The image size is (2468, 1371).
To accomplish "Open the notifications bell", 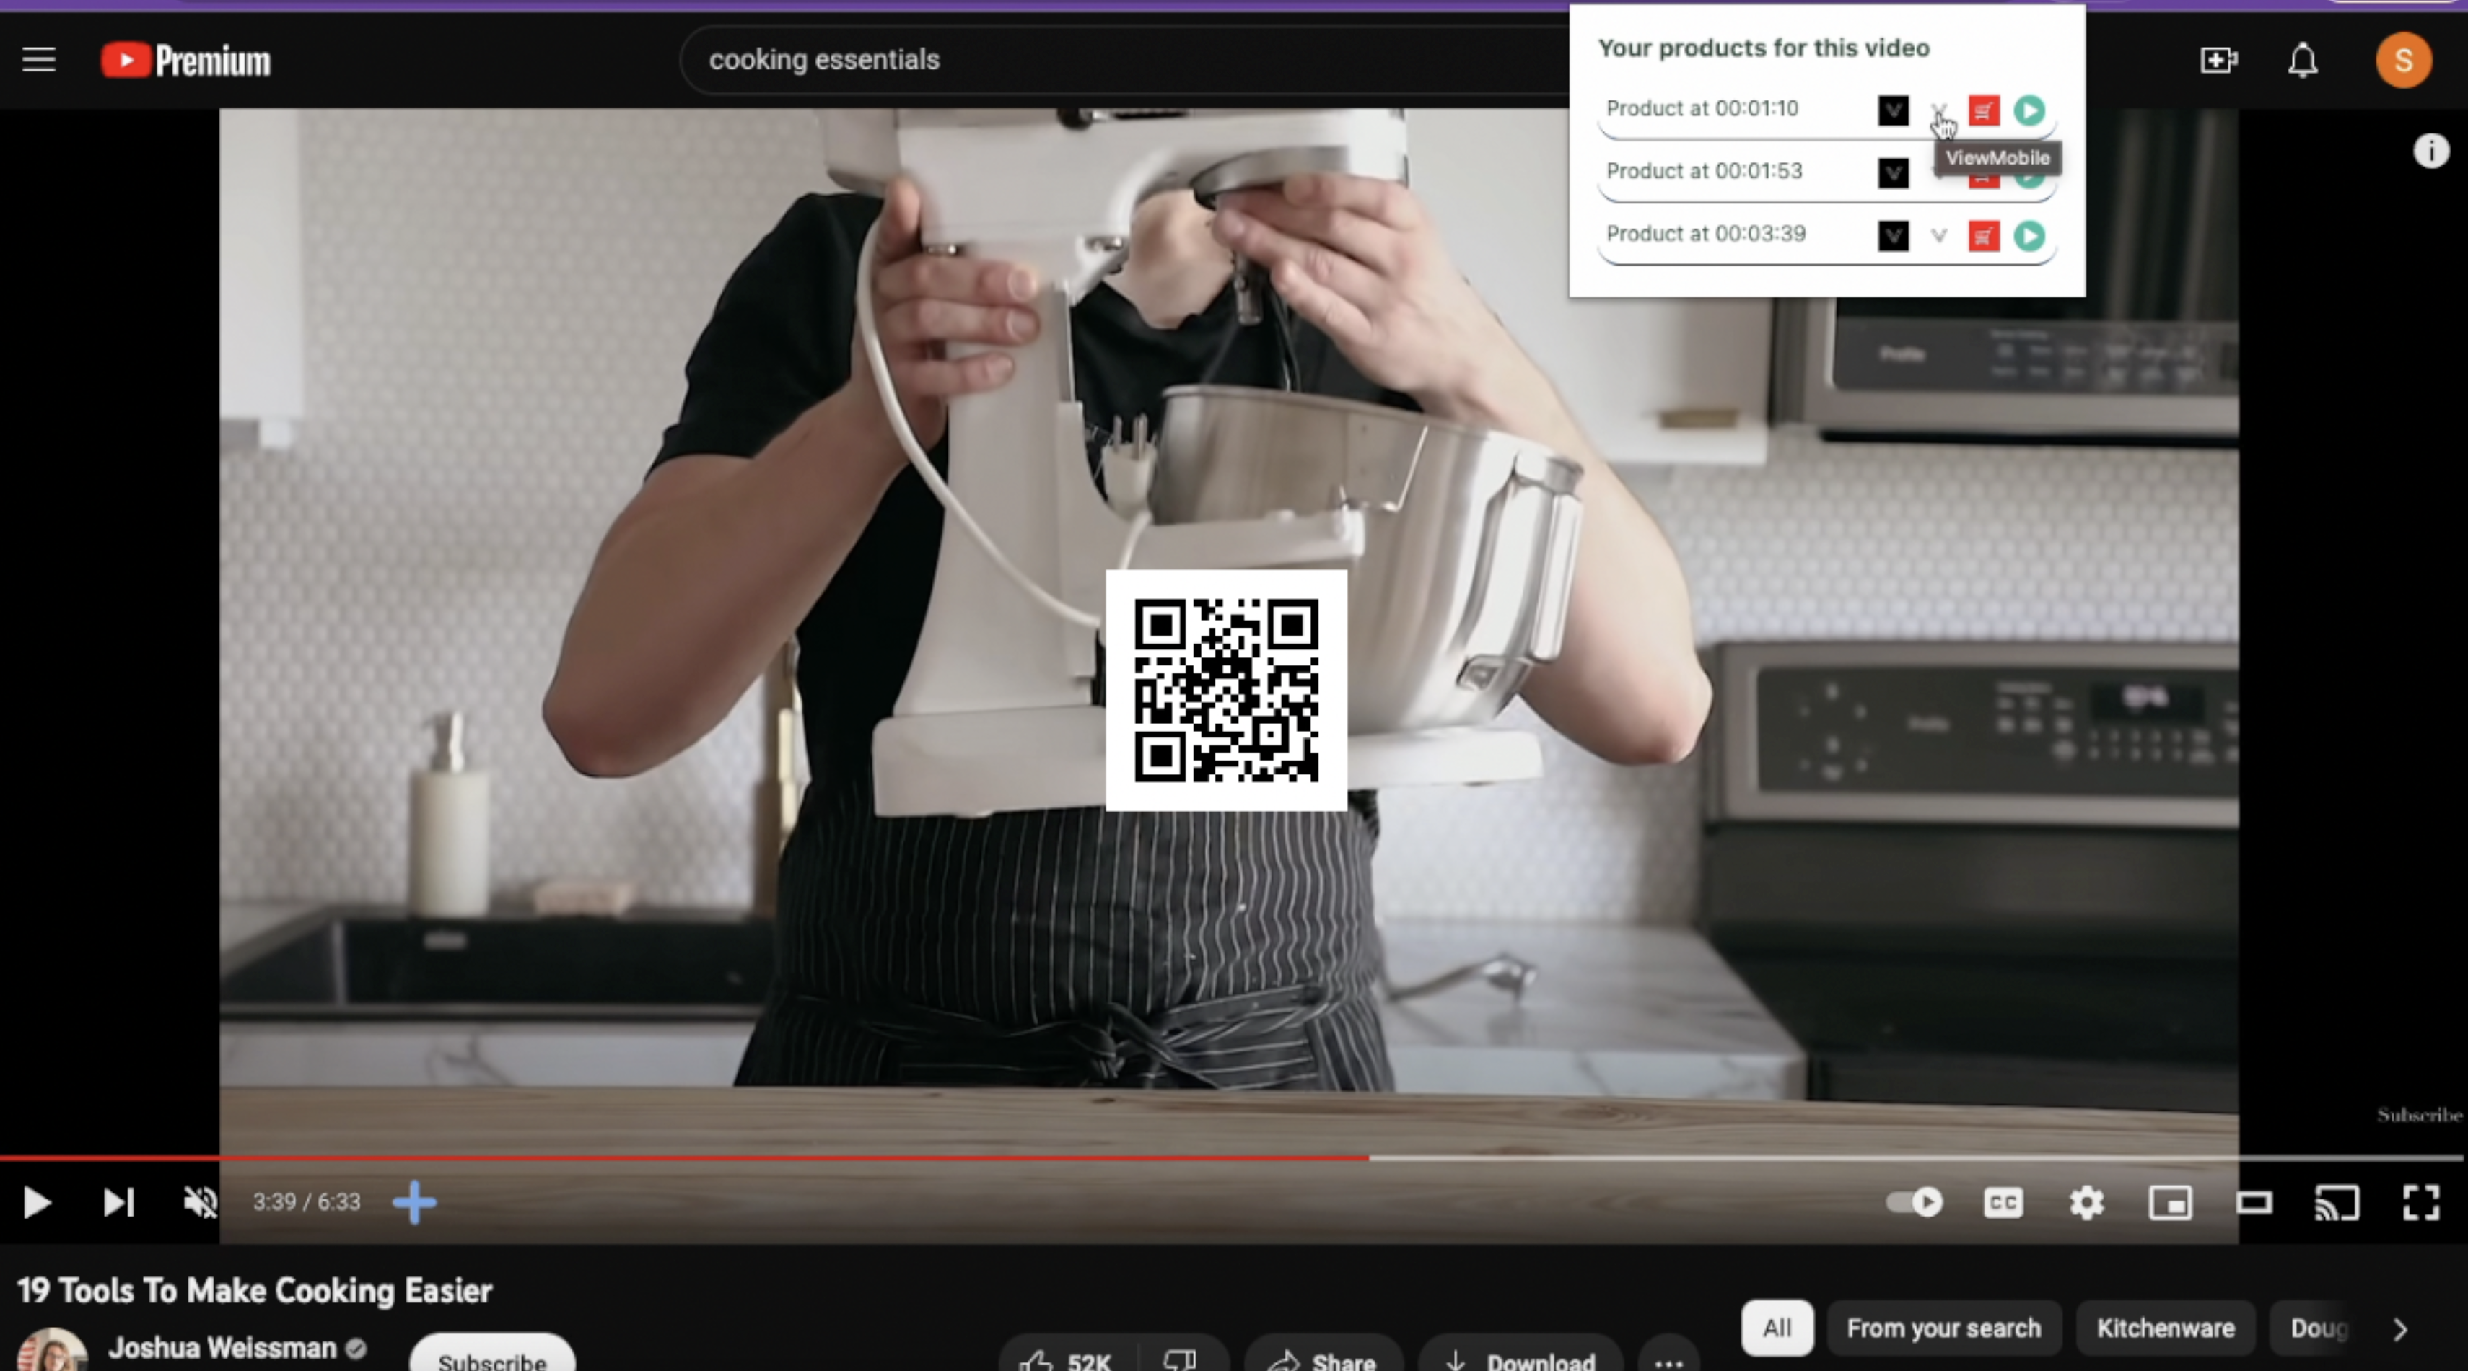I will 2302,61.
